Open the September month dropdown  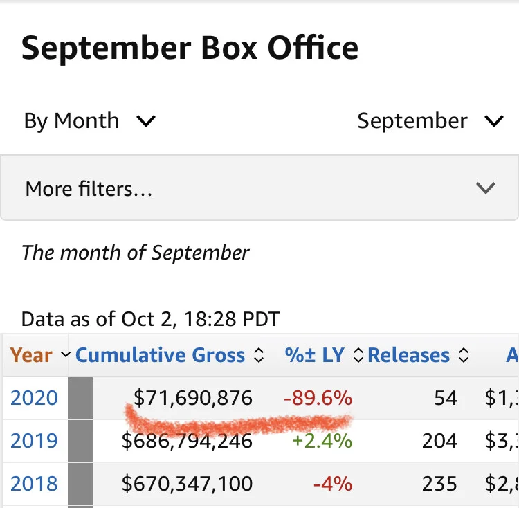pyautogui.click(x=430, y=120)
